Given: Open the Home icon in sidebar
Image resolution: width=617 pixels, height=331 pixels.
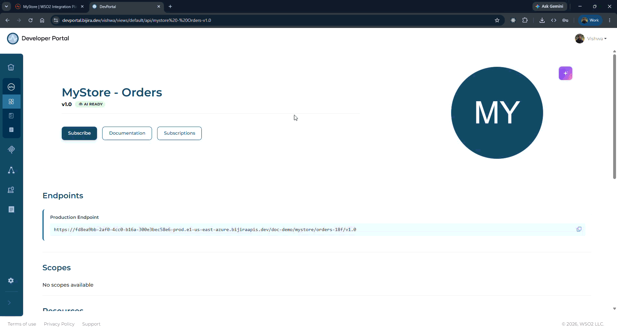Looking at the screenshot, I should coord(11,67).
